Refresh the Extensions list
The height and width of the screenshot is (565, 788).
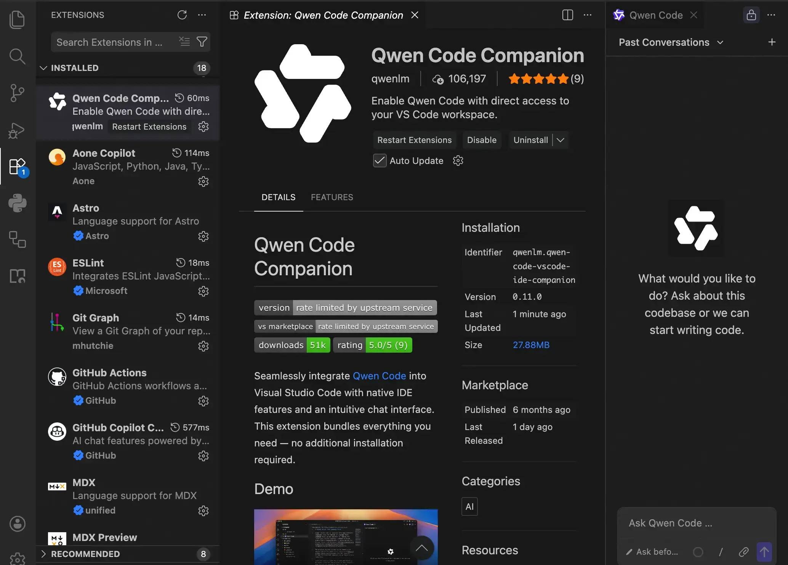click(x=182, y=15)
